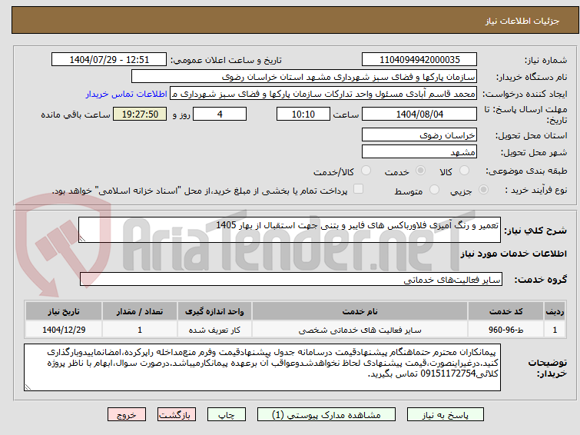Click service code cell ط-96-960
The width and height of the screenshot is (580, 435).
pyautogui.click(x=505, y=330)
